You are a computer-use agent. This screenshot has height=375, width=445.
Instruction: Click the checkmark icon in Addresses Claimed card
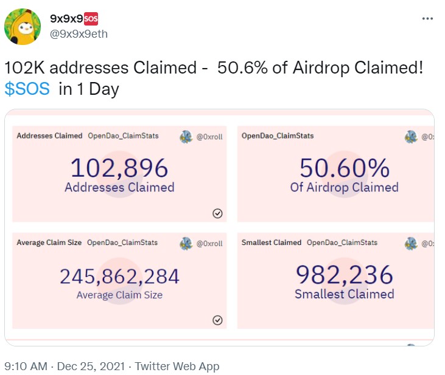tap(217, 213)
